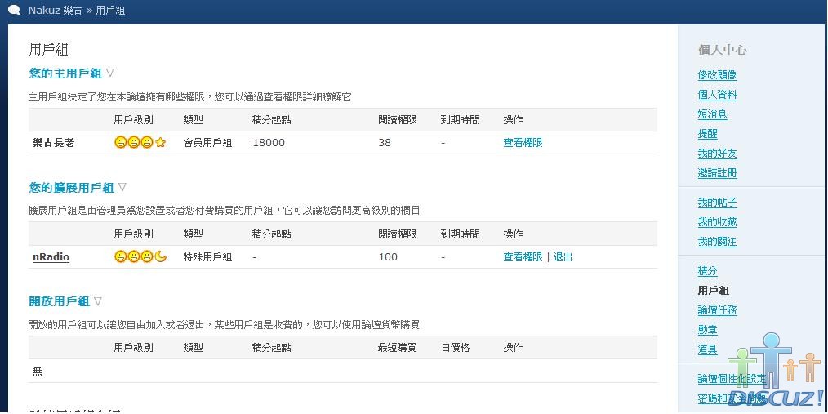Click the reading permission value 100
This screenshot has width=828, height=414.
click(388, 257)
